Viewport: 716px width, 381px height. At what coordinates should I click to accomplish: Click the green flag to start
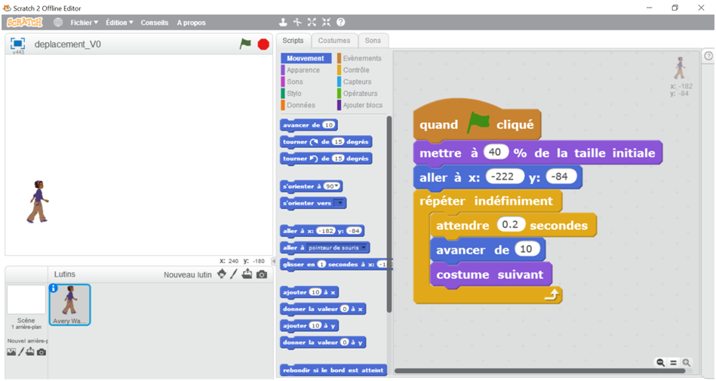click(245, 44)
